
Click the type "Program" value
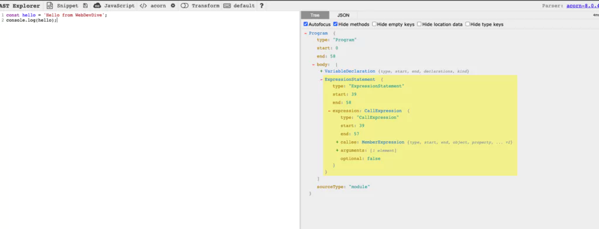coord(345,40)
